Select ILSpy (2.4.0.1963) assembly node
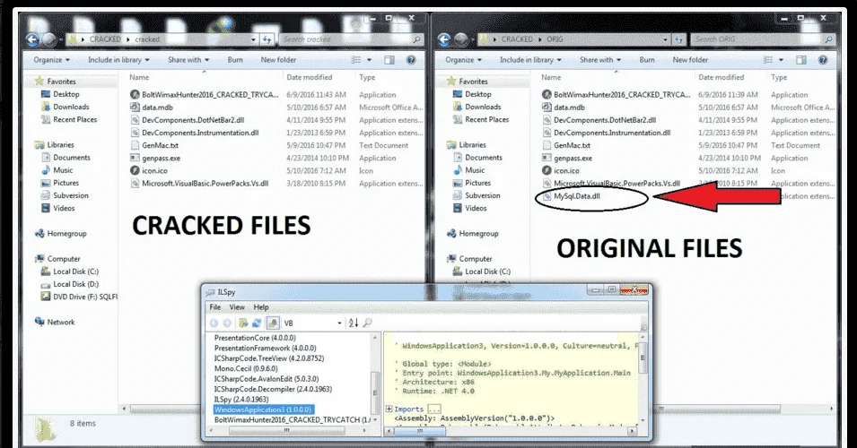 click(x=241, y=400)
